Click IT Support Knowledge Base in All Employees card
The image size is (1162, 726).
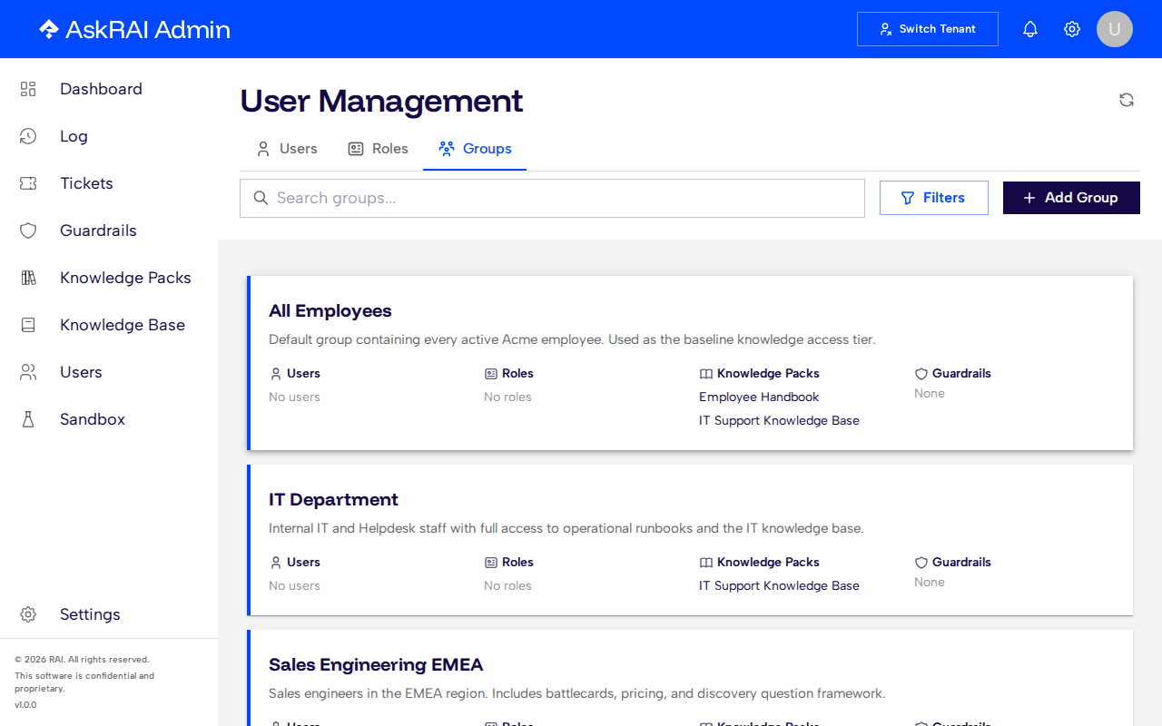pyautogui.click(x=779, y=420)
